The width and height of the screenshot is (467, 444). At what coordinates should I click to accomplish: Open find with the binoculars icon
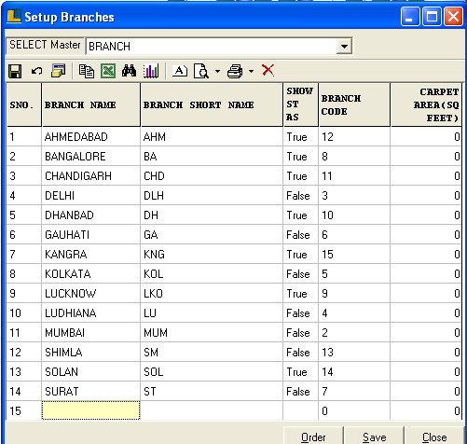click(x=129, y=71)
